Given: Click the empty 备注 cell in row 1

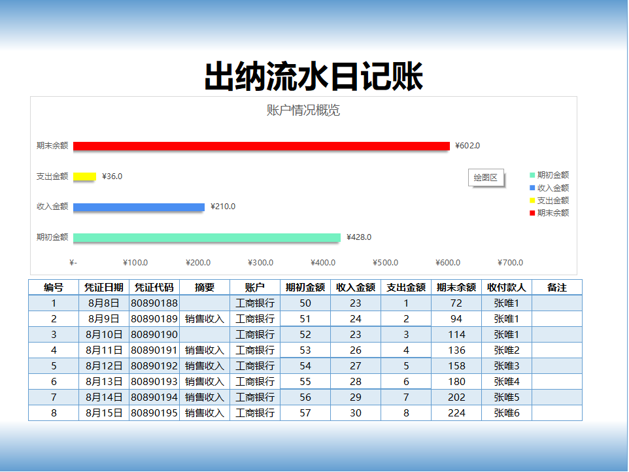Looking at the screenshot, I should point(557,303).
